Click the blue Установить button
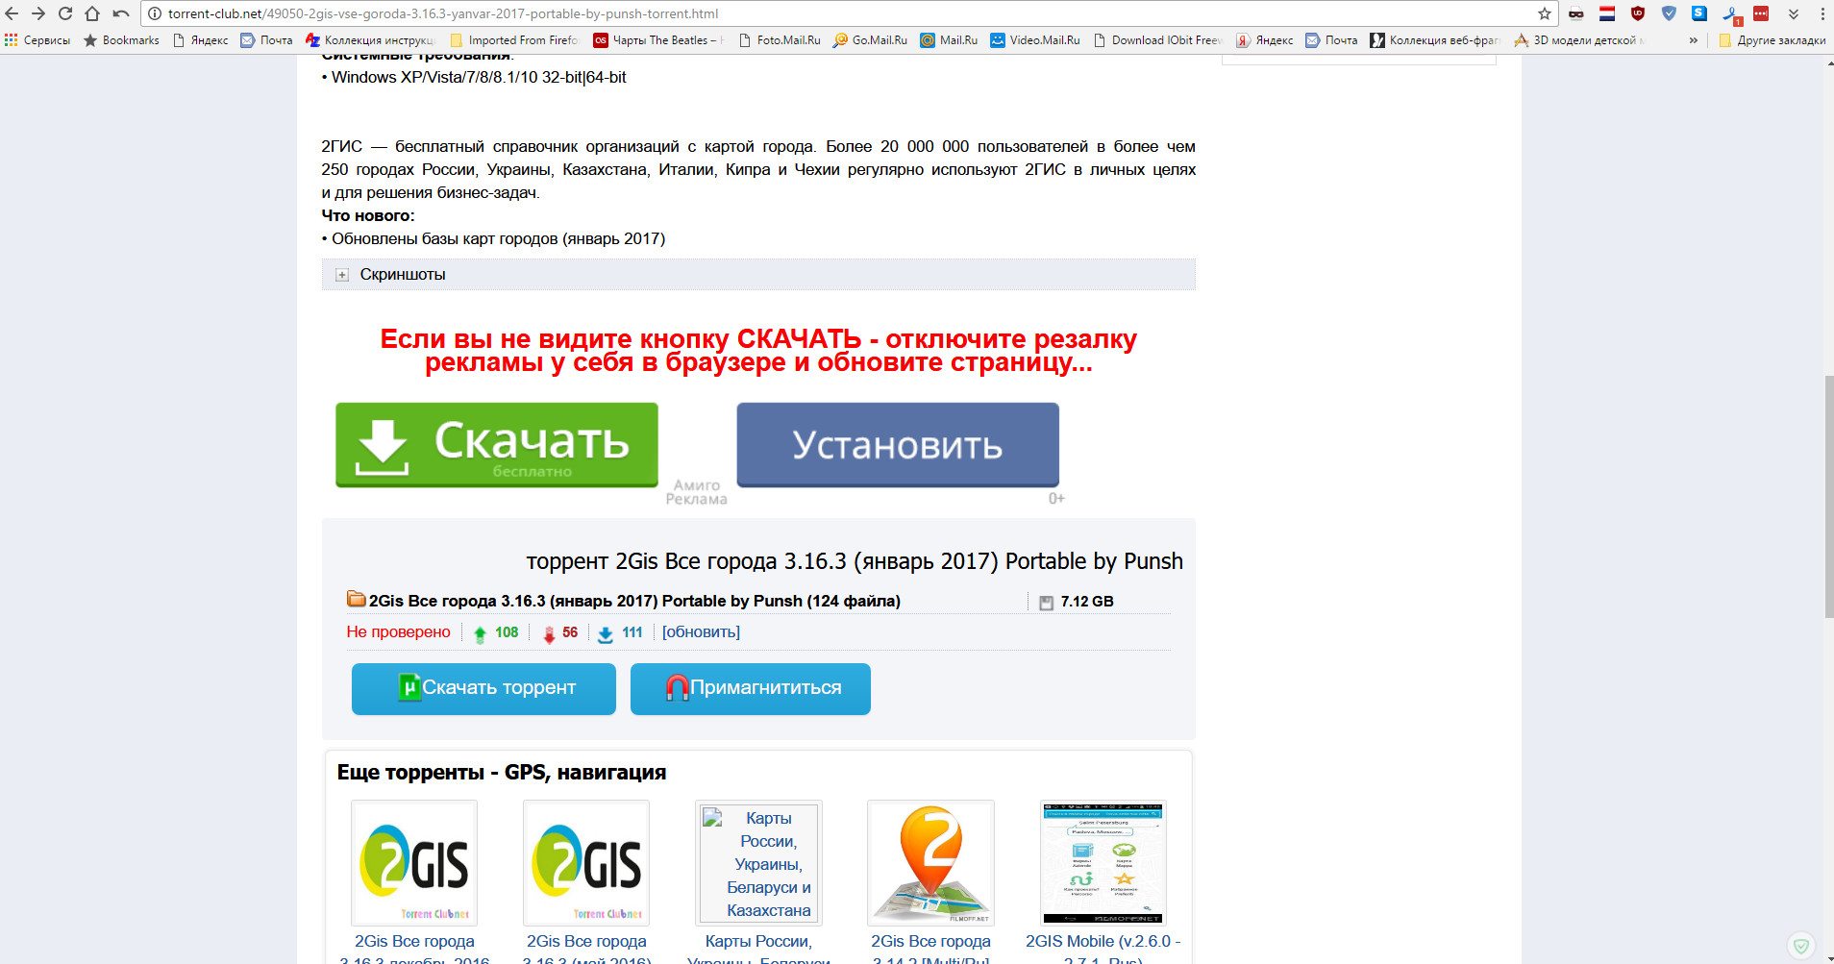Image resolution: width=1834 pixels, height=964 pixels. click(898, 445)
